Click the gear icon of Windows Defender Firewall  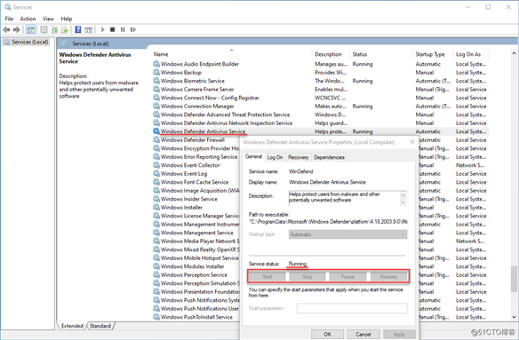[x=156, y=140]
